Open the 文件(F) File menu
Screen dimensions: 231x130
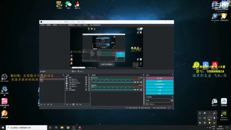(x=42, y=25)
